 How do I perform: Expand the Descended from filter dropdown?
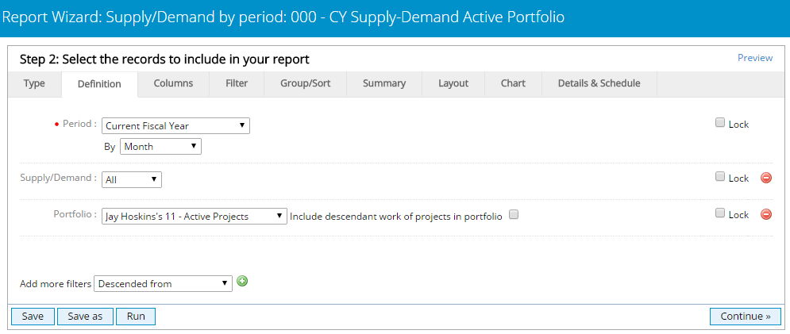coord(163,283)
